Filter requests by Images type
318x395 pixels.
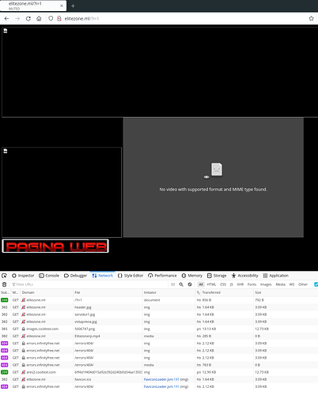click(266, 284)
